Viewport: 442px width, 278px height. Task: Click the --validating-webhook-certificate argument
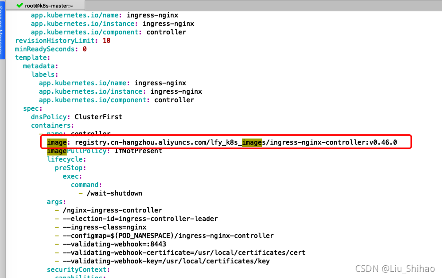(184, 253)
